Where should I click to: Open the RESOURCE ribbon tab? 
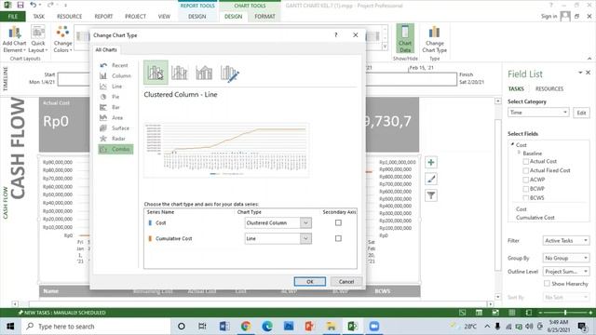[69, 17]
